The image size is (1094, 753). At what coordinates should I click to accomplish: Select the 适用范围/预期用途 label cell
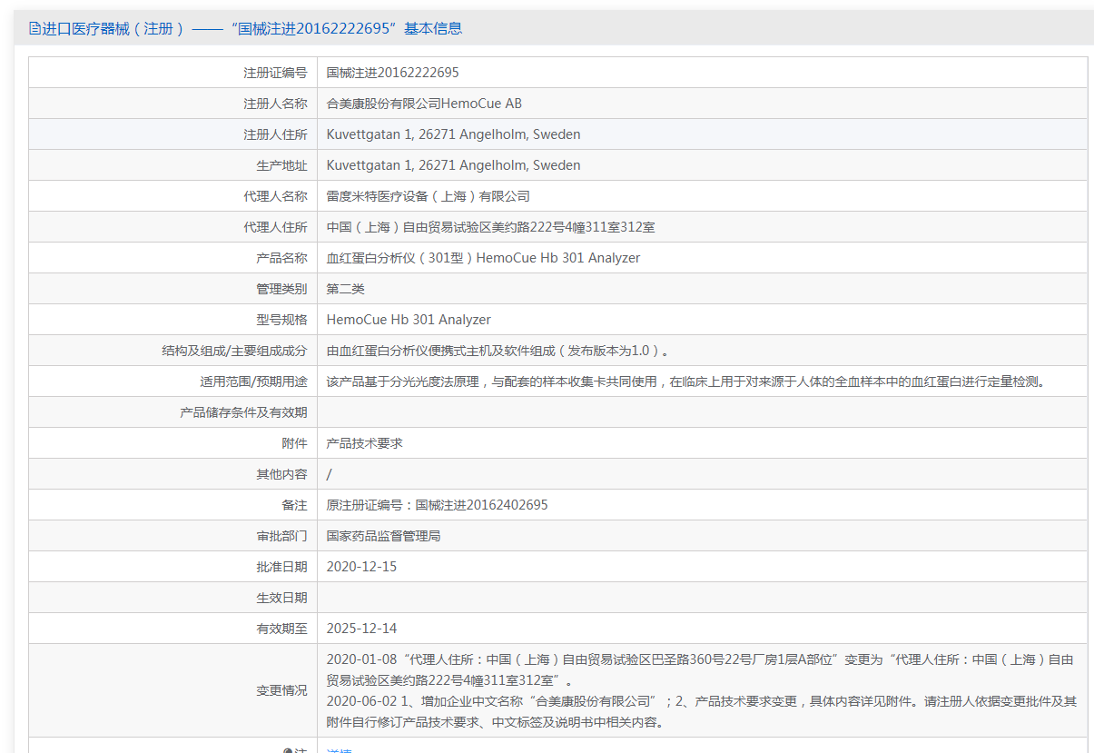point(172,381)
